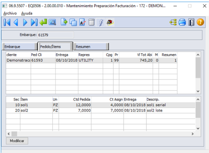The height and width of the screenshot is (153, 209).
Task: Click the red truck toolbar icon
Action: pyautogui.click(x=110, y=22)
